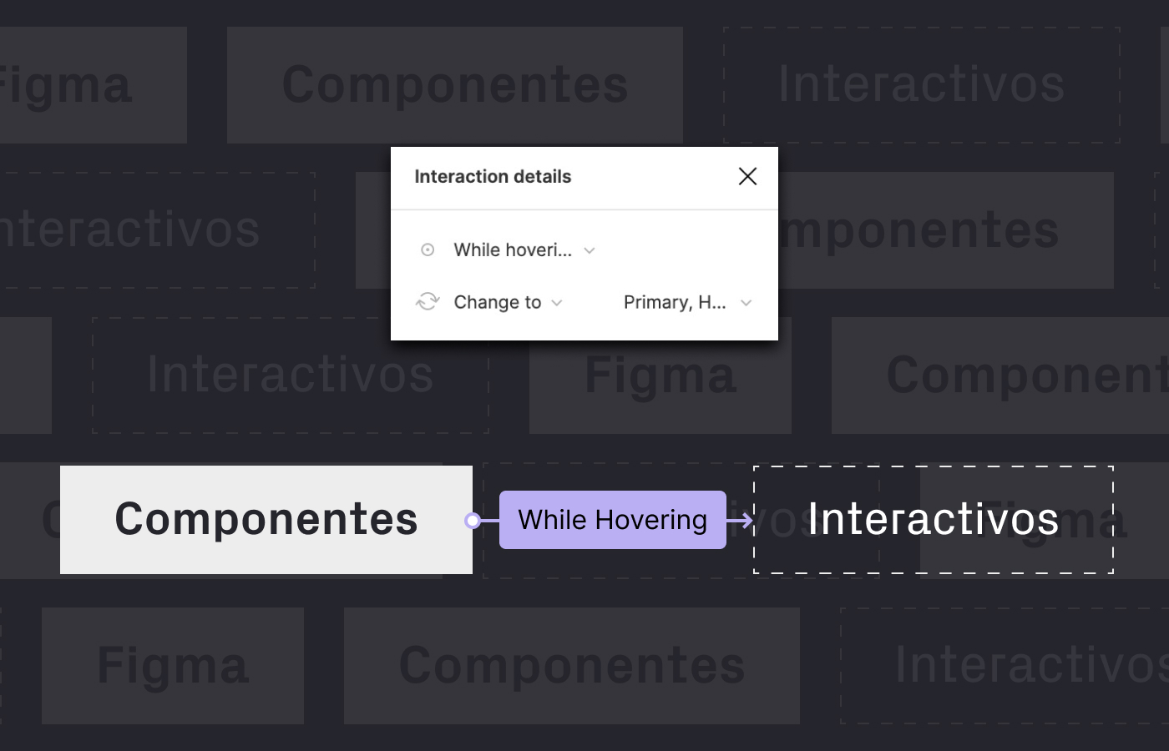1169x751 pixels.
Task: Click the arrow pointing into the Interactivos frame
Action: (746, 520)
